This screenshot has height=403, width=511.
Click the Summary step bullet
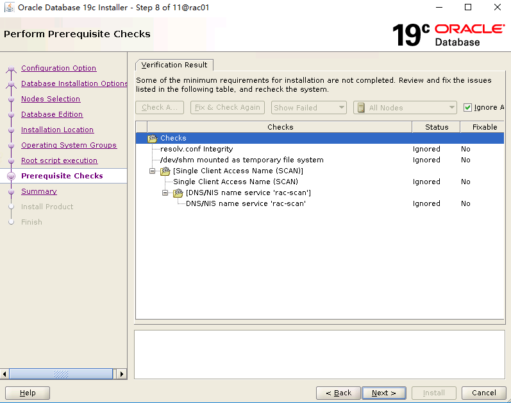click(11, 192)
